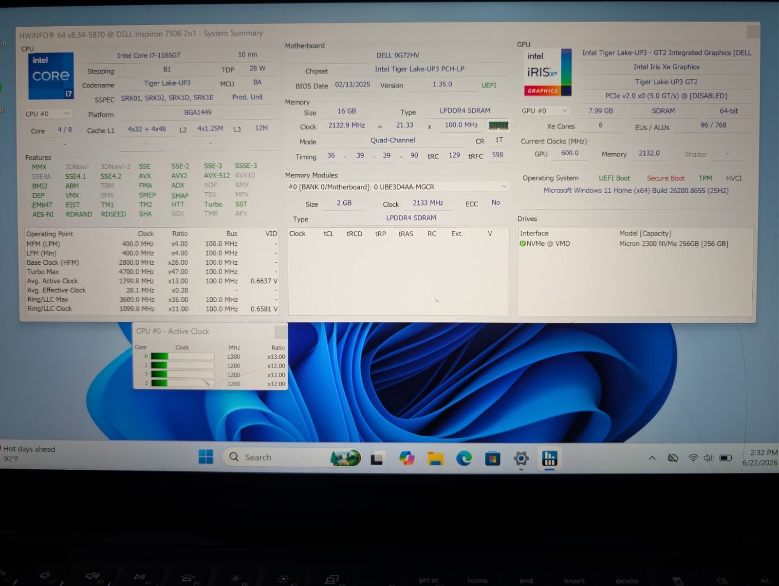This screenshot has width=779, height=586.
Task: Click the Base Clock (HFM) row
Action: tap(152, 262)
